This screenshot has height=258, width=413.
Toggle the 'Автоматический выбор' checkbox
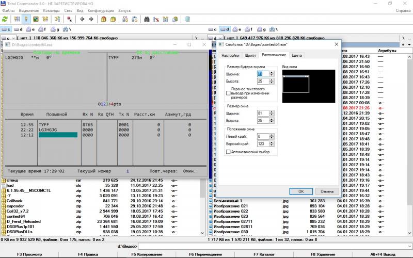pyautogui.click(x=229, y=152)
